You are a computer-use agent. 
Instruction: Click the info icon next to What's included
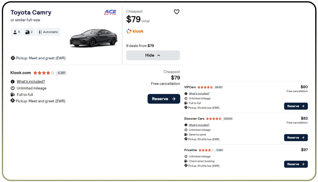tap(12, 81)
